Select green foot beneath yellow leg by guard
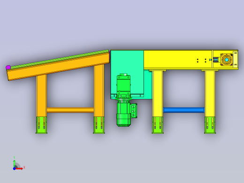 tap(158, 125)
